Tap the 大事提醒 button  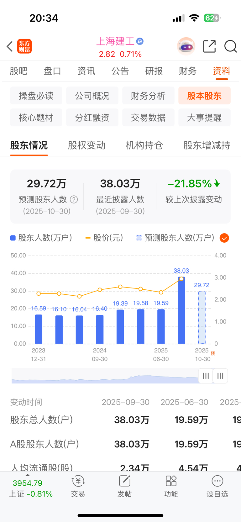click(x=204, y=118)
